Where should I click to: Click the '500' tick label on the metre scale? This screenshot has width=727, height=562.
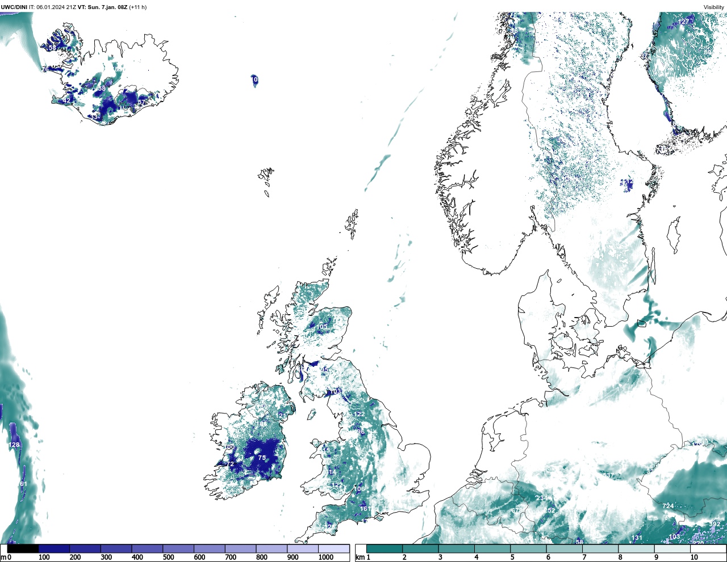pyautogui.click(x=169, y=557)
